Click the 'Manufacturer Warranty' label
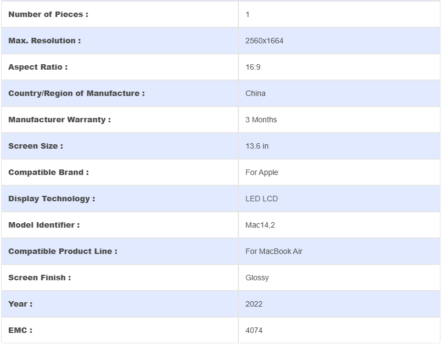The image size is (441, 345). coord(59,120)
